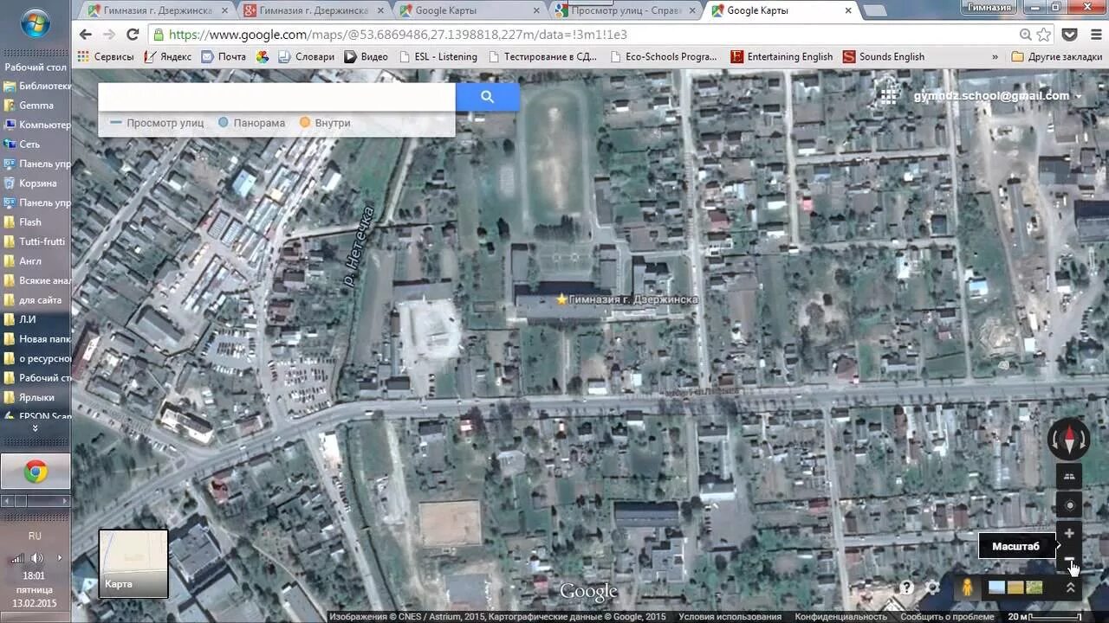Open the third green imagery thumbnail in the explore bar
The width and height of the screenshot is (1109, 623).
tap(1034, 588)
